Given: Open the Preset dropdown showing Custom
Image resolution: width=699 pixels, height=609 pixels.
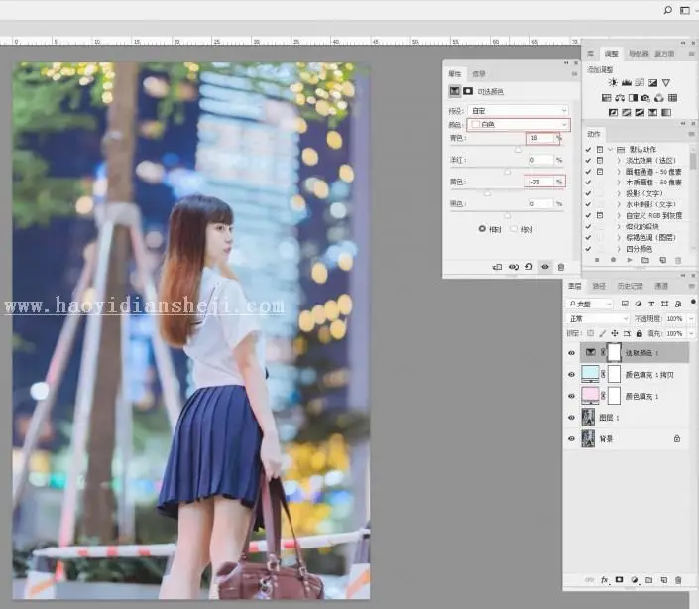Looking at the screenshot, I should point(519,110).
